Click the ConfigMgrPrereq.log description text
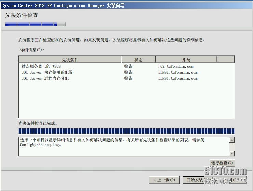253x191 pixels. (112, 142)
